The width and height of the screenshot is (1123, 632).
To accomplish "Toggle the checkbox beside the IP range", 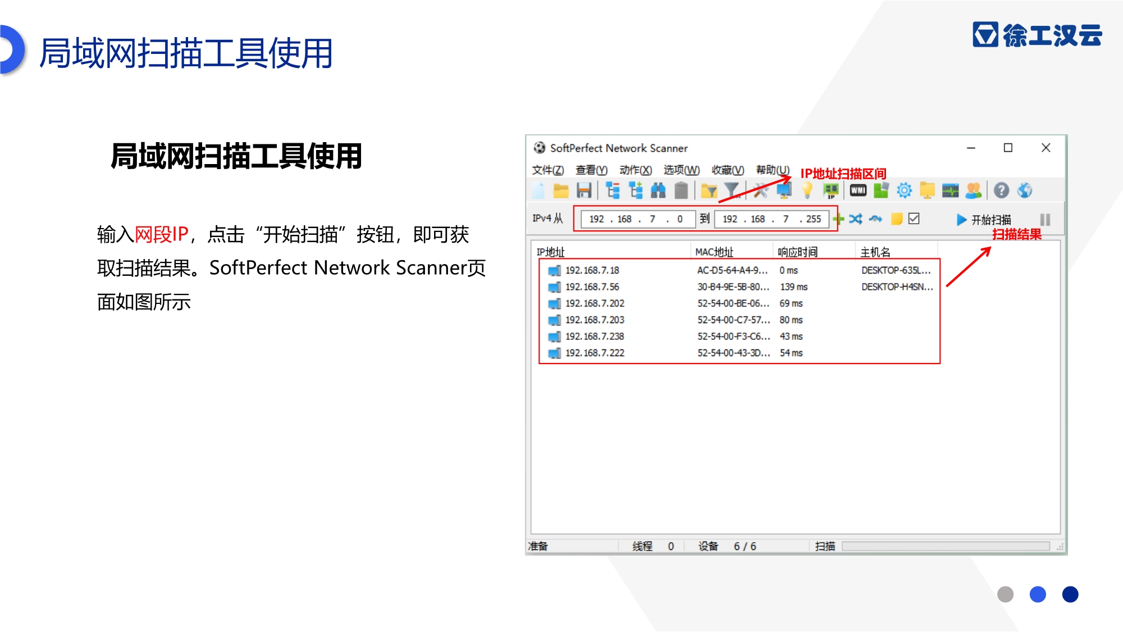I will pos(914,219).
